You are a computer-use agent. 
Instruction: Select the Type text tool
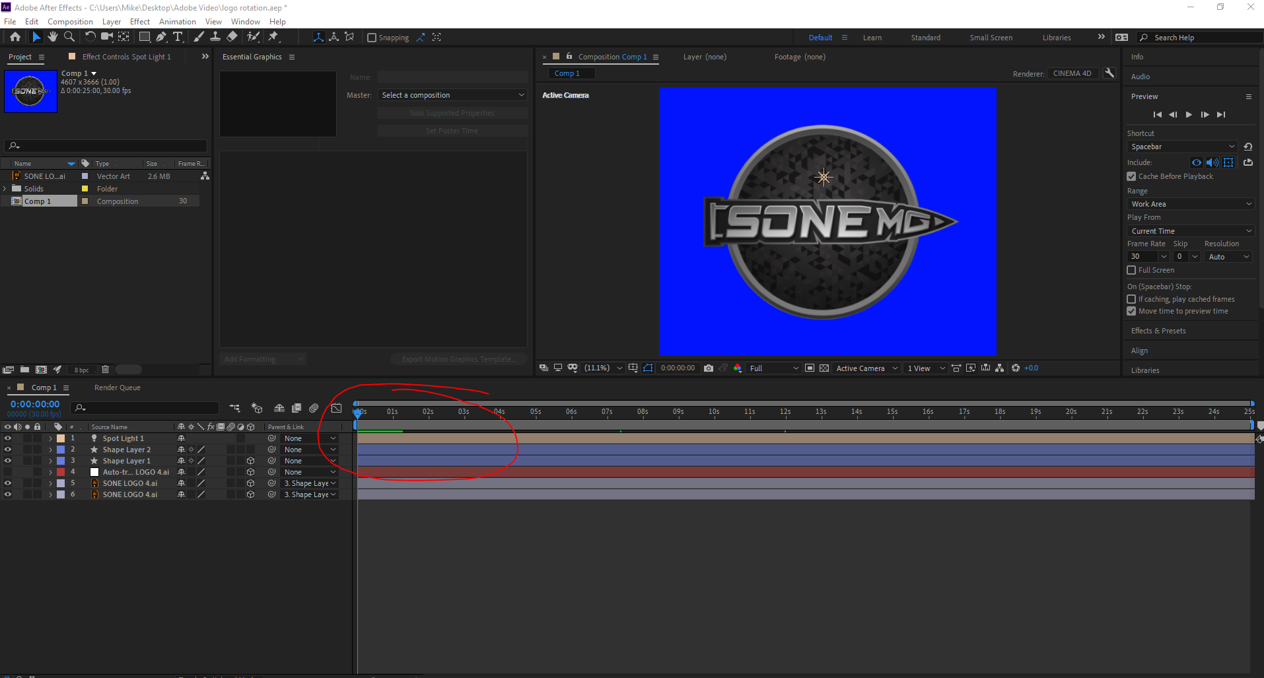[x=178, y=37]
